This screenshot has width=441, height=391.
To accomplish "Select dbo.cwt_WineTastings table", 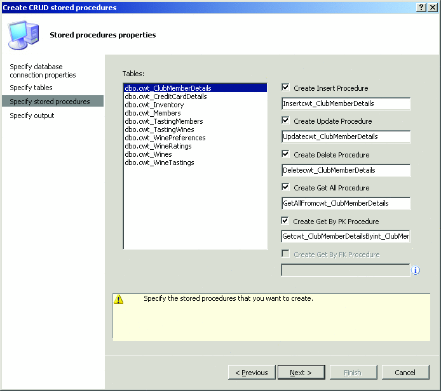I will coord(195,162).
